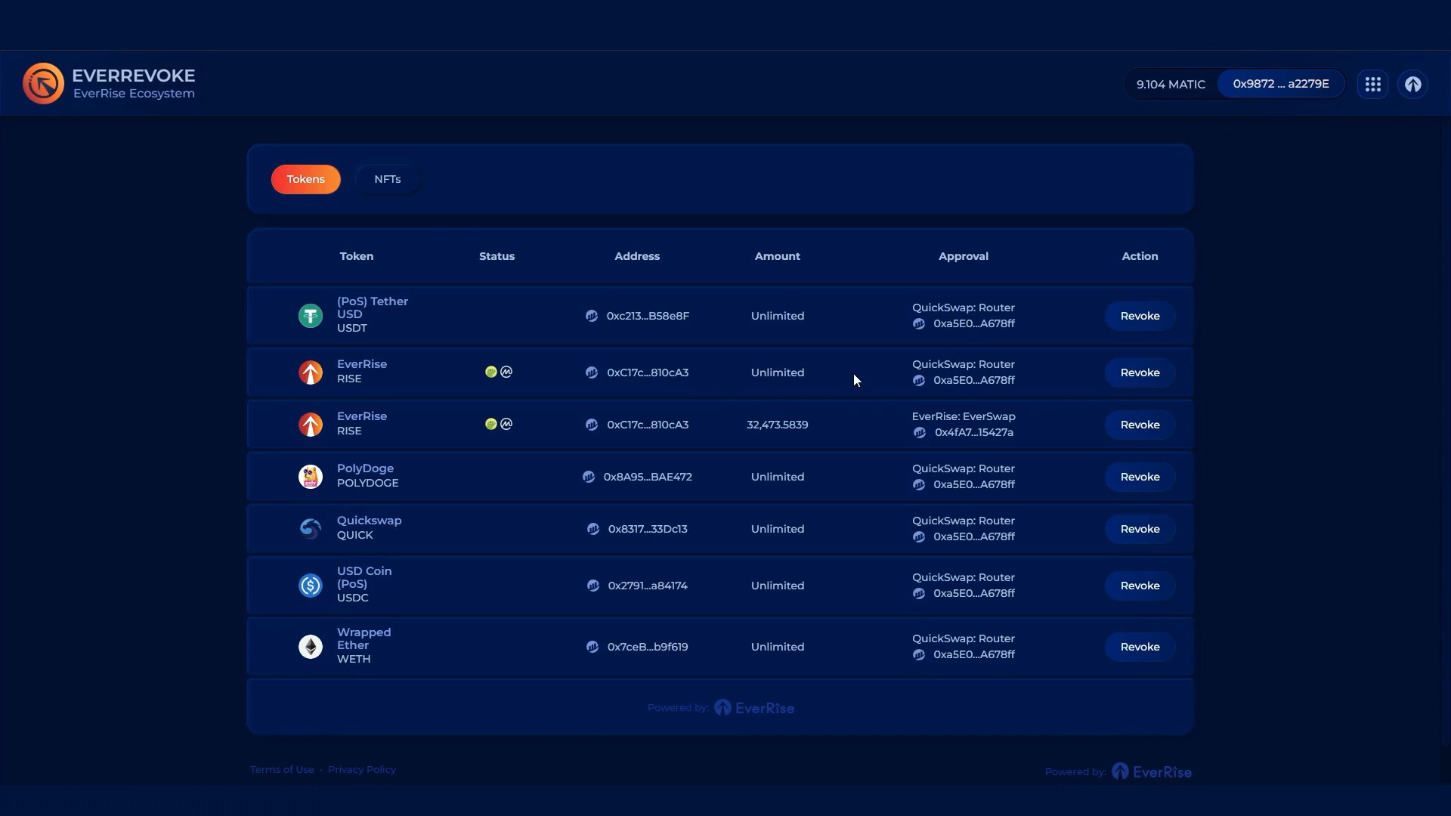Click EverRise logo at page bottom right

1152,771
